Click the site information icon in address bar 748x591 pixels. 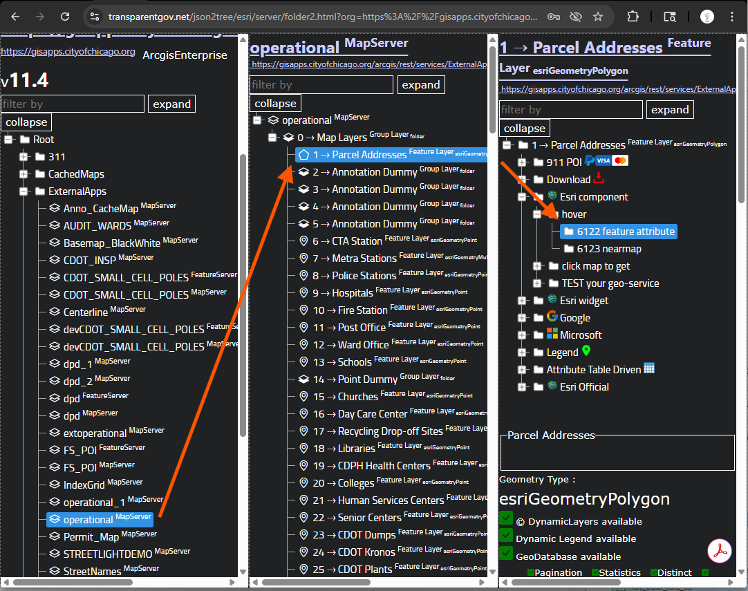tap(95, 17)
